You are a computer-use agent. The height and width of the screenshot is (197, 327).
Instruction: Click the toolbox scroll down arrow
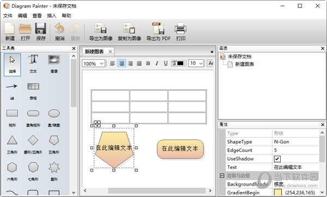74,193
